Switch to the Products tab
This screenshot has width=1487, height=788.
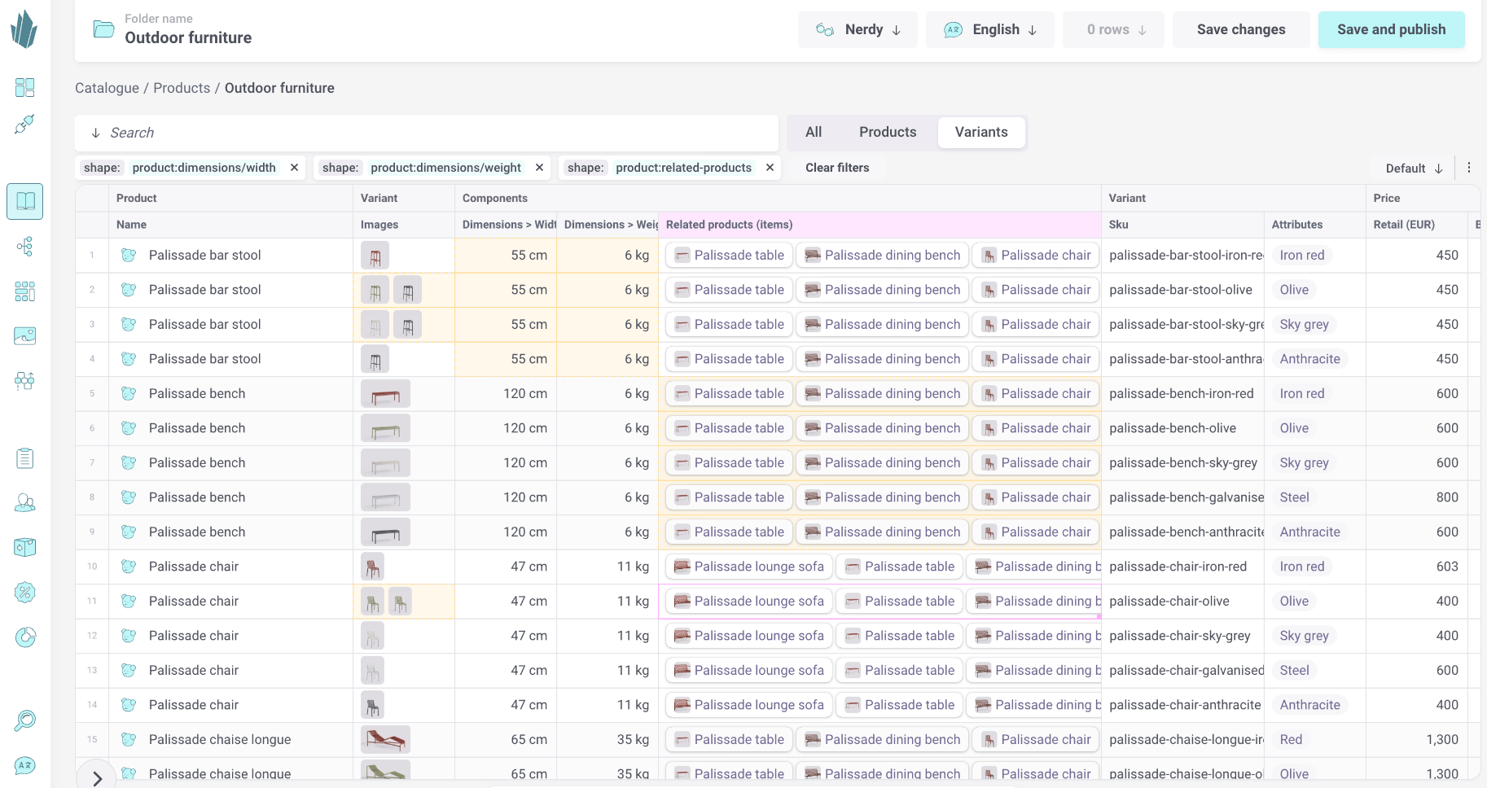pos(887,132)
